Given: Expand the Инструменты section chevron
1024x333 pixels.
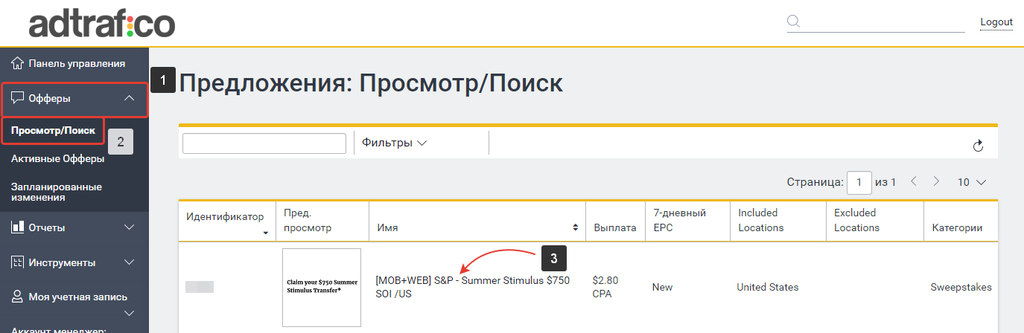Looking at the screenshot, I should tap(129, 262).
